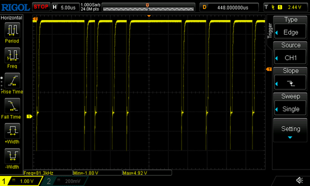Click the Min=-1.80 V measurement result
This screenshot has height=186, width=310.
[97, 173]
